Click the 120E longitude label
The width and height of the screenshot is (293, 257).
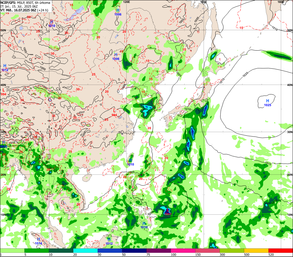point(127,2)
